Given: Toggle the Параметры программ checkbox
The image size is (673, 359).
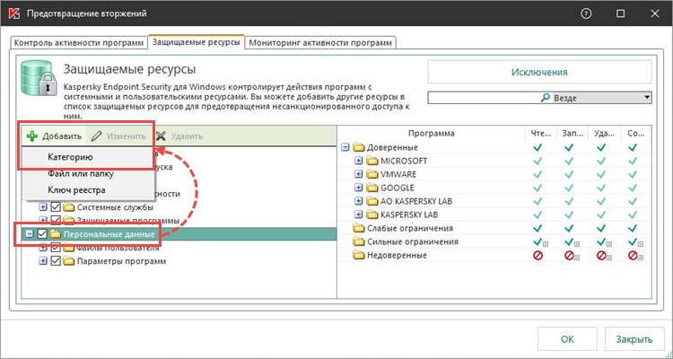Looking at the screenshot, I should [56, 261].
